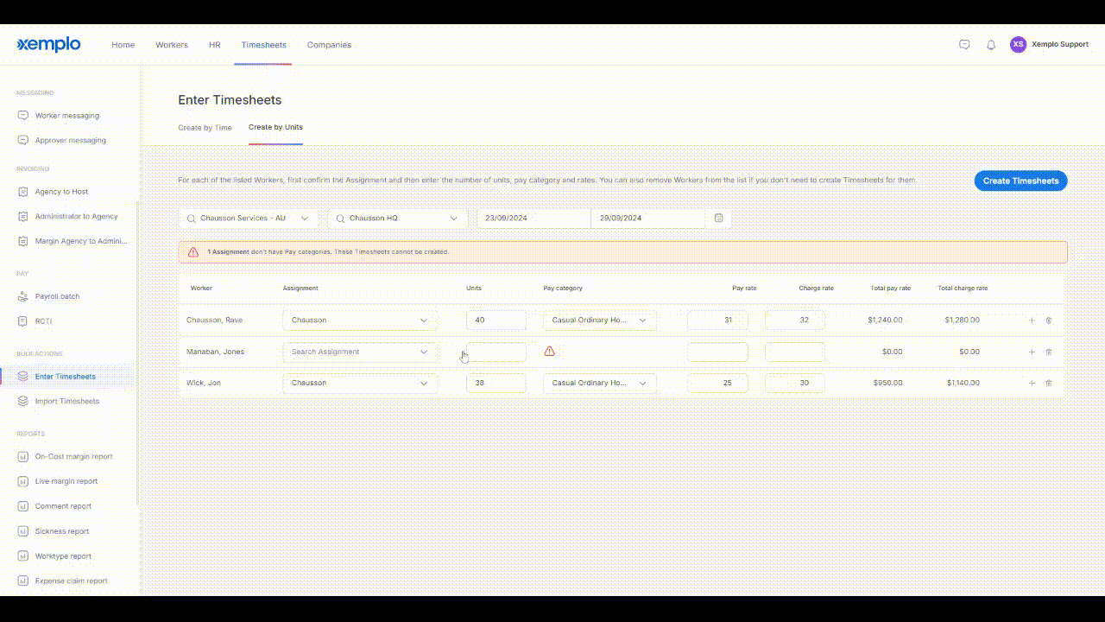This screenshot has height=622, width=1105.
Task: Open the Workers navigation item
Action: (x=172, y=45)
